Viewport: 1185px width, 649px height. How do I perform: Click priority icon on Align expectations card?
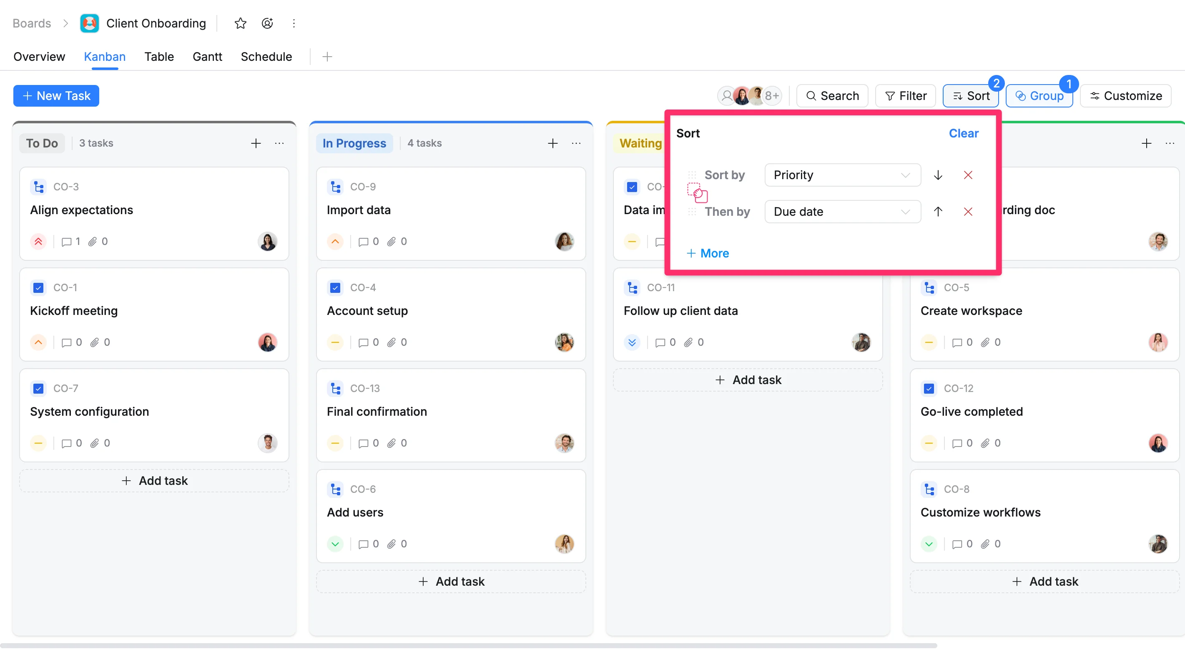click(38, 241)
